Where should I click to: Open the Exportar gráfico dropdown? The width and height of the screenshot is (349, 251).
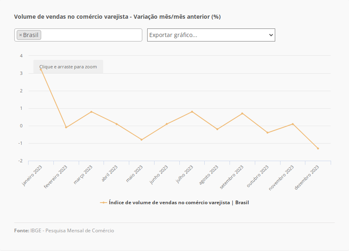tap(211, 35)
